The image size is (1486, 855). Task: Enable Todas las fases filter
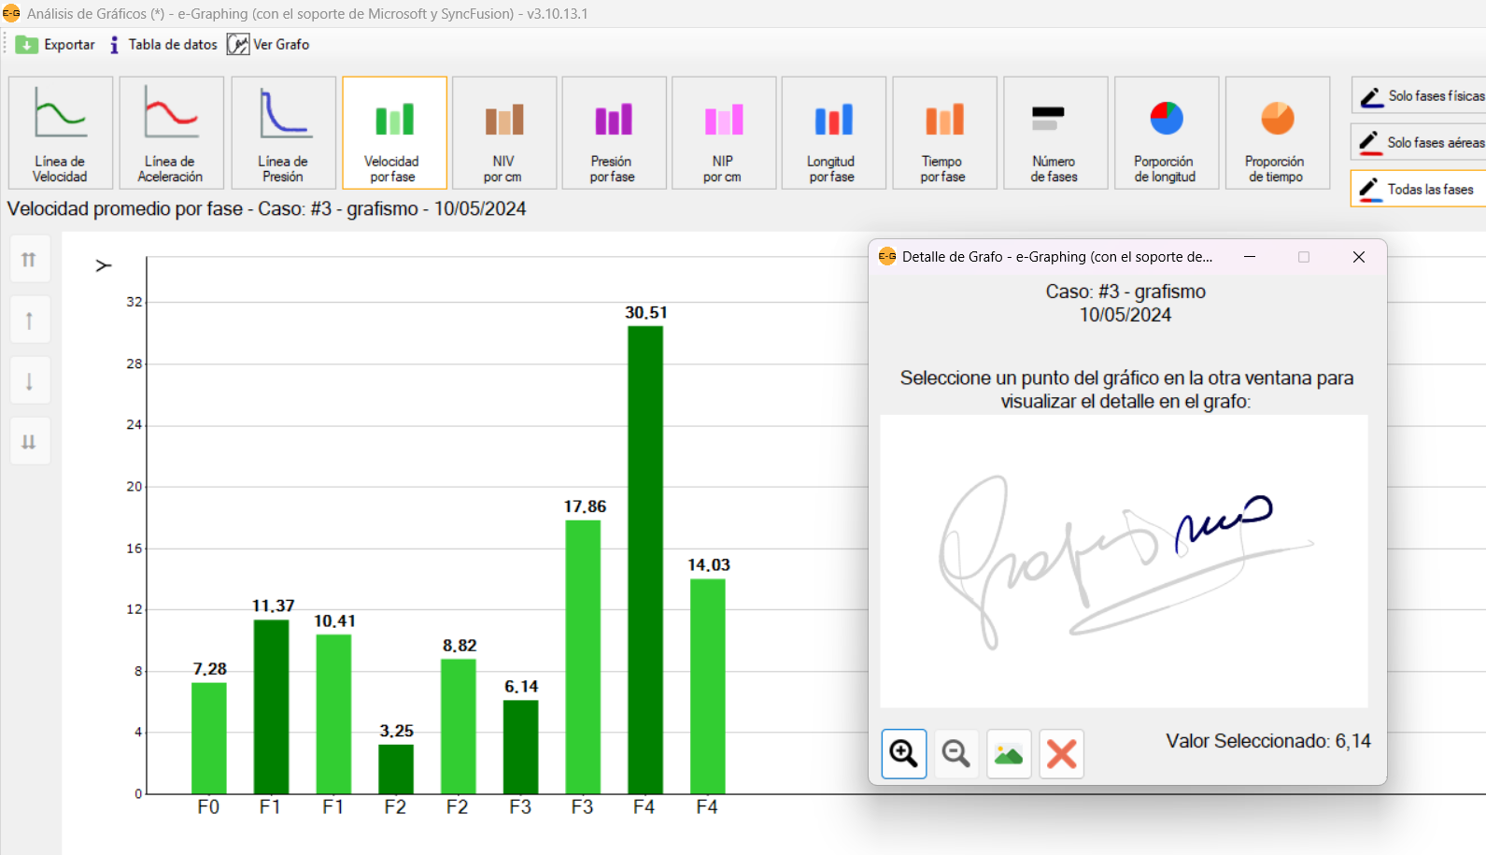1418,189
